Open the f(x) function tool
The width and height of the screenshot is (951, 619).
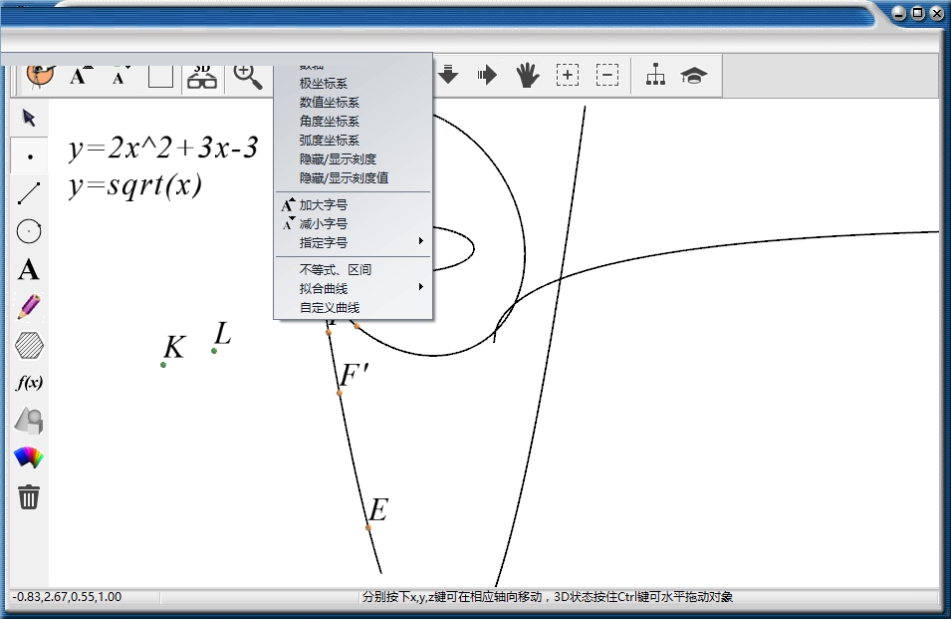[x=29, y=383]
